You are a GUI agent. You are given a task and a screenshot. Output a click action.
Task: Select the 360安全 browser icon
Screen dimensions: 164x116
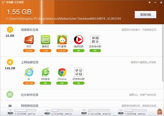[x=45, y=72]
